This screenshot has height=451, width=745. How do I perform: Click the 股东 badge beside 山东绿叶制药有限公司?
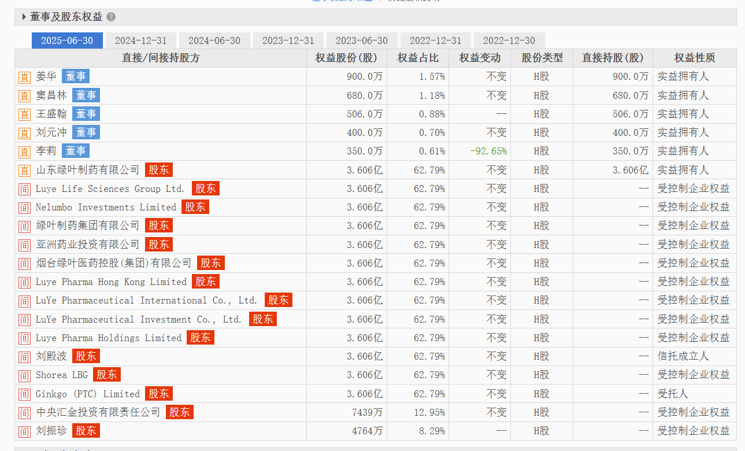159,169
